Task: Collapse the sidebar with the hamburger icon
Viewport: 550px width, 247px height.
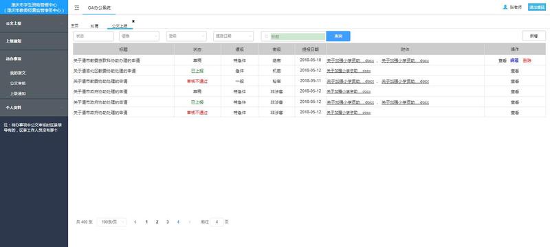Action: (77, 8)
